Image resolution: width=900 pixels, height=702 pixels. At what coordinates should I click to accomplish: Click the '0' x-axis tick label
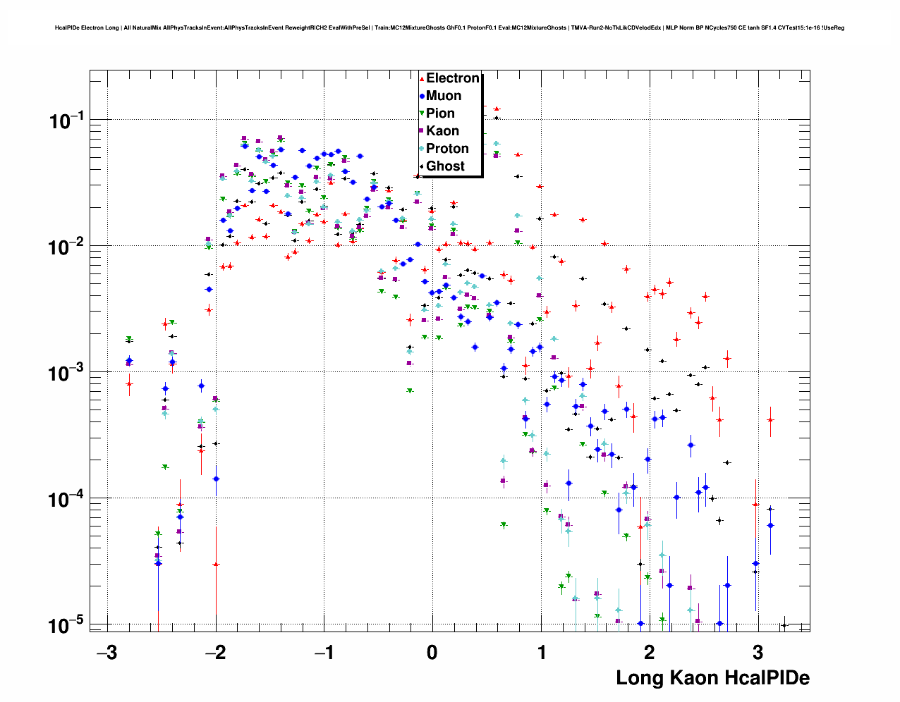pyautogui.click(x=432, y=652)
